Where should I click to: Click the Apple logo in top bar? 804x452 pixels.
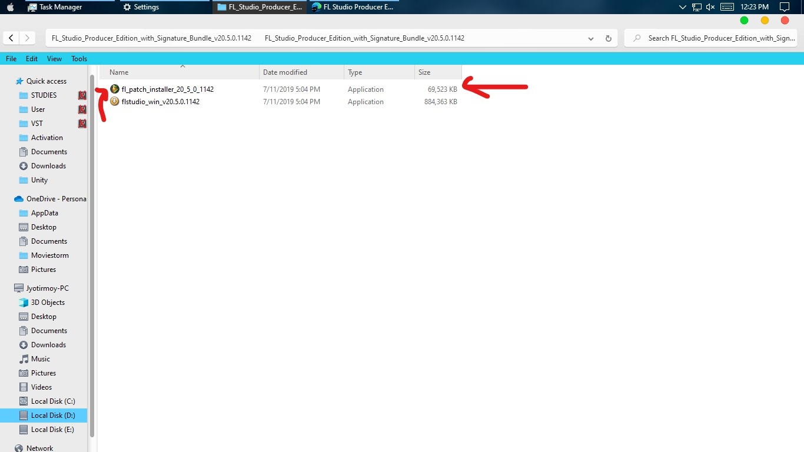pyautogui.click(x=10, y=7)
